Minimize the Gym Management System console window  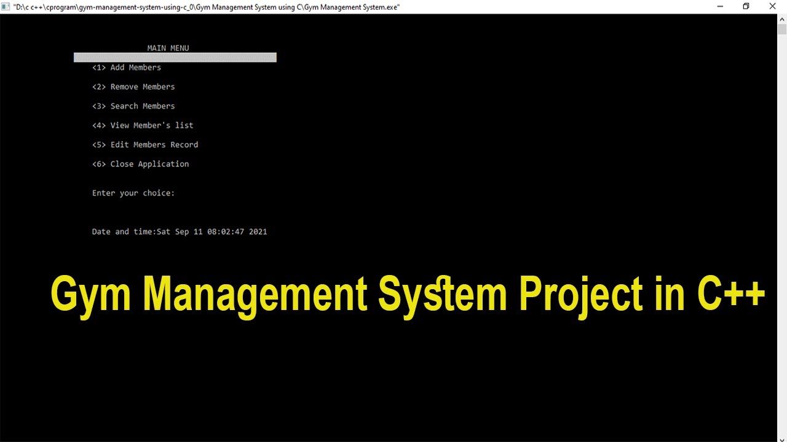click(x=719, y=6)
